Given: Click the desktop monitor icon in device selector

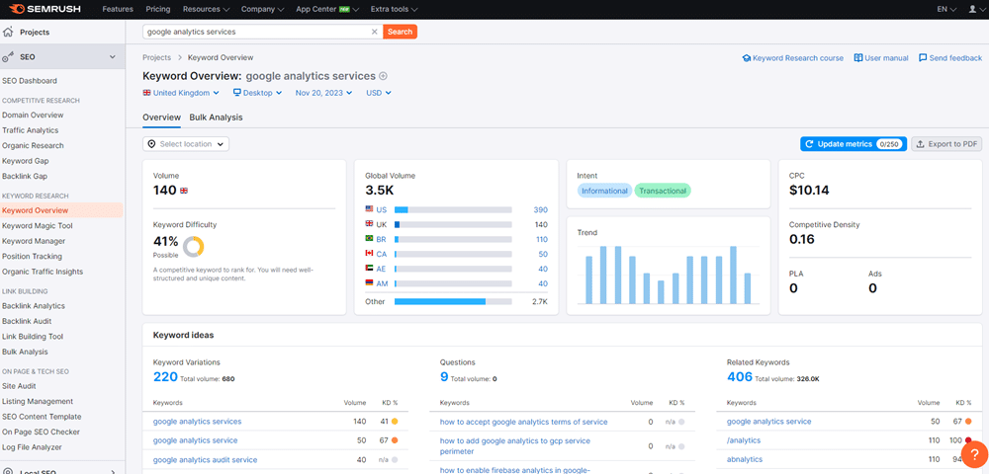Looking at the screenshot, I should 237,93.
